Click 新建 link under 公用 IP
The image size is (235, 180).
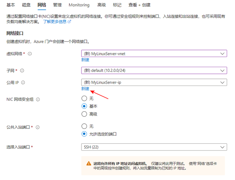click(x=85, y=89)
